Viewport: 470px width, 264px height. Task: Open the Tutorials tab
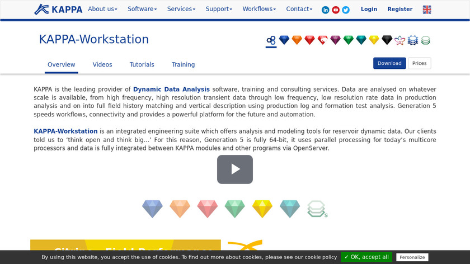pos(142,64)
